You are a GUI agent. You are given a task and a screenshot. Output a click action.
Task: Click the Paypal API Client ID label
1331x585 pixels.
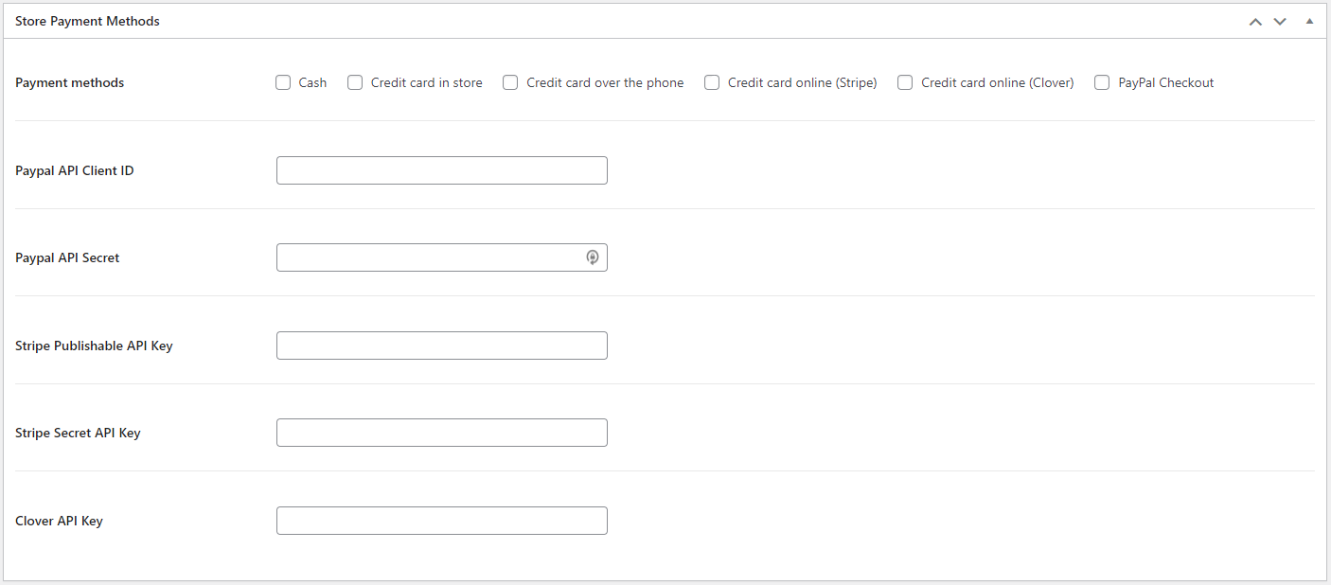coord(75,170)
